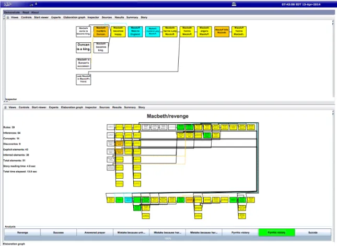The image size is (337, 246).
Task: Click the 'Total elements: 81' line
Action: point(14,160)
